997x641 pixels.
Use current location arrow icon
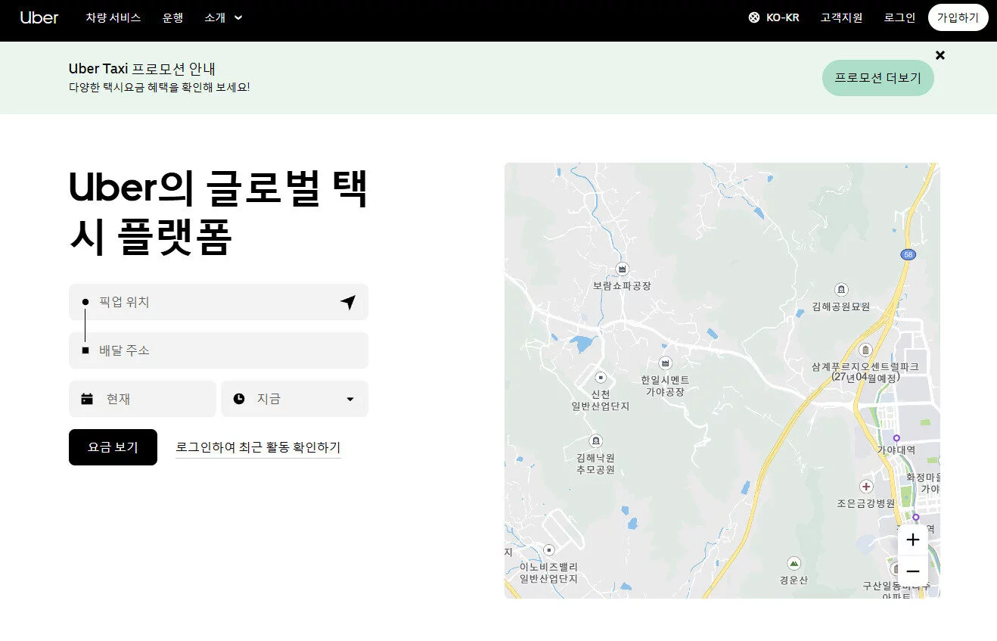coord(348,302)
